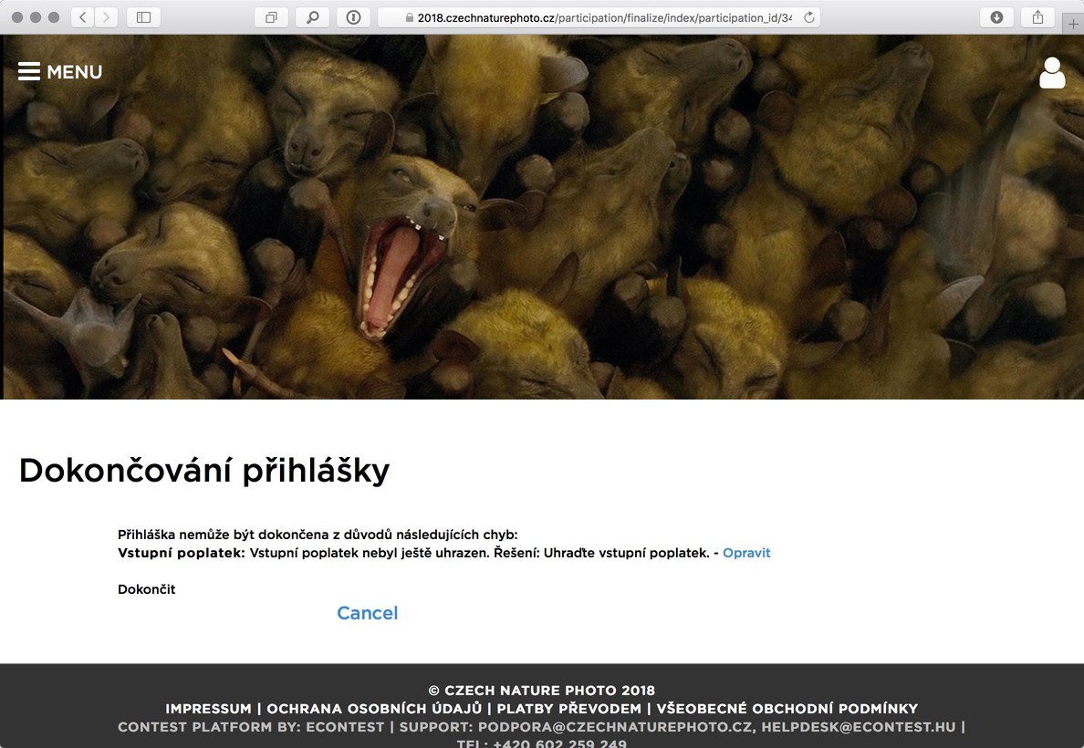Go back with Safari back arrow
Image resolution: width=1084 pixels, height=748 pixels.
point(83,17)
